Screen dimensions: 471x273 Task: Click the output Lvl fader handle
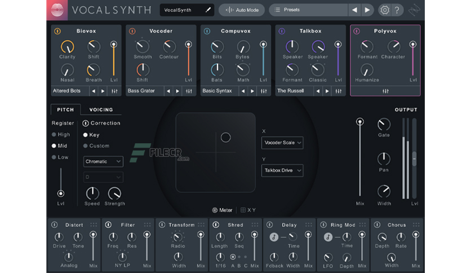coord(415,158)
